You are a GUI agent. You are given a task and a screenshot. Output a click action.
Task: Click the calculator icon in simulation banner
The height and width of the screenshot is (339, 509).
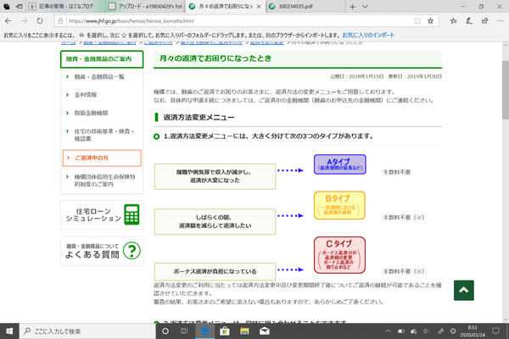[x=131, y=214]
